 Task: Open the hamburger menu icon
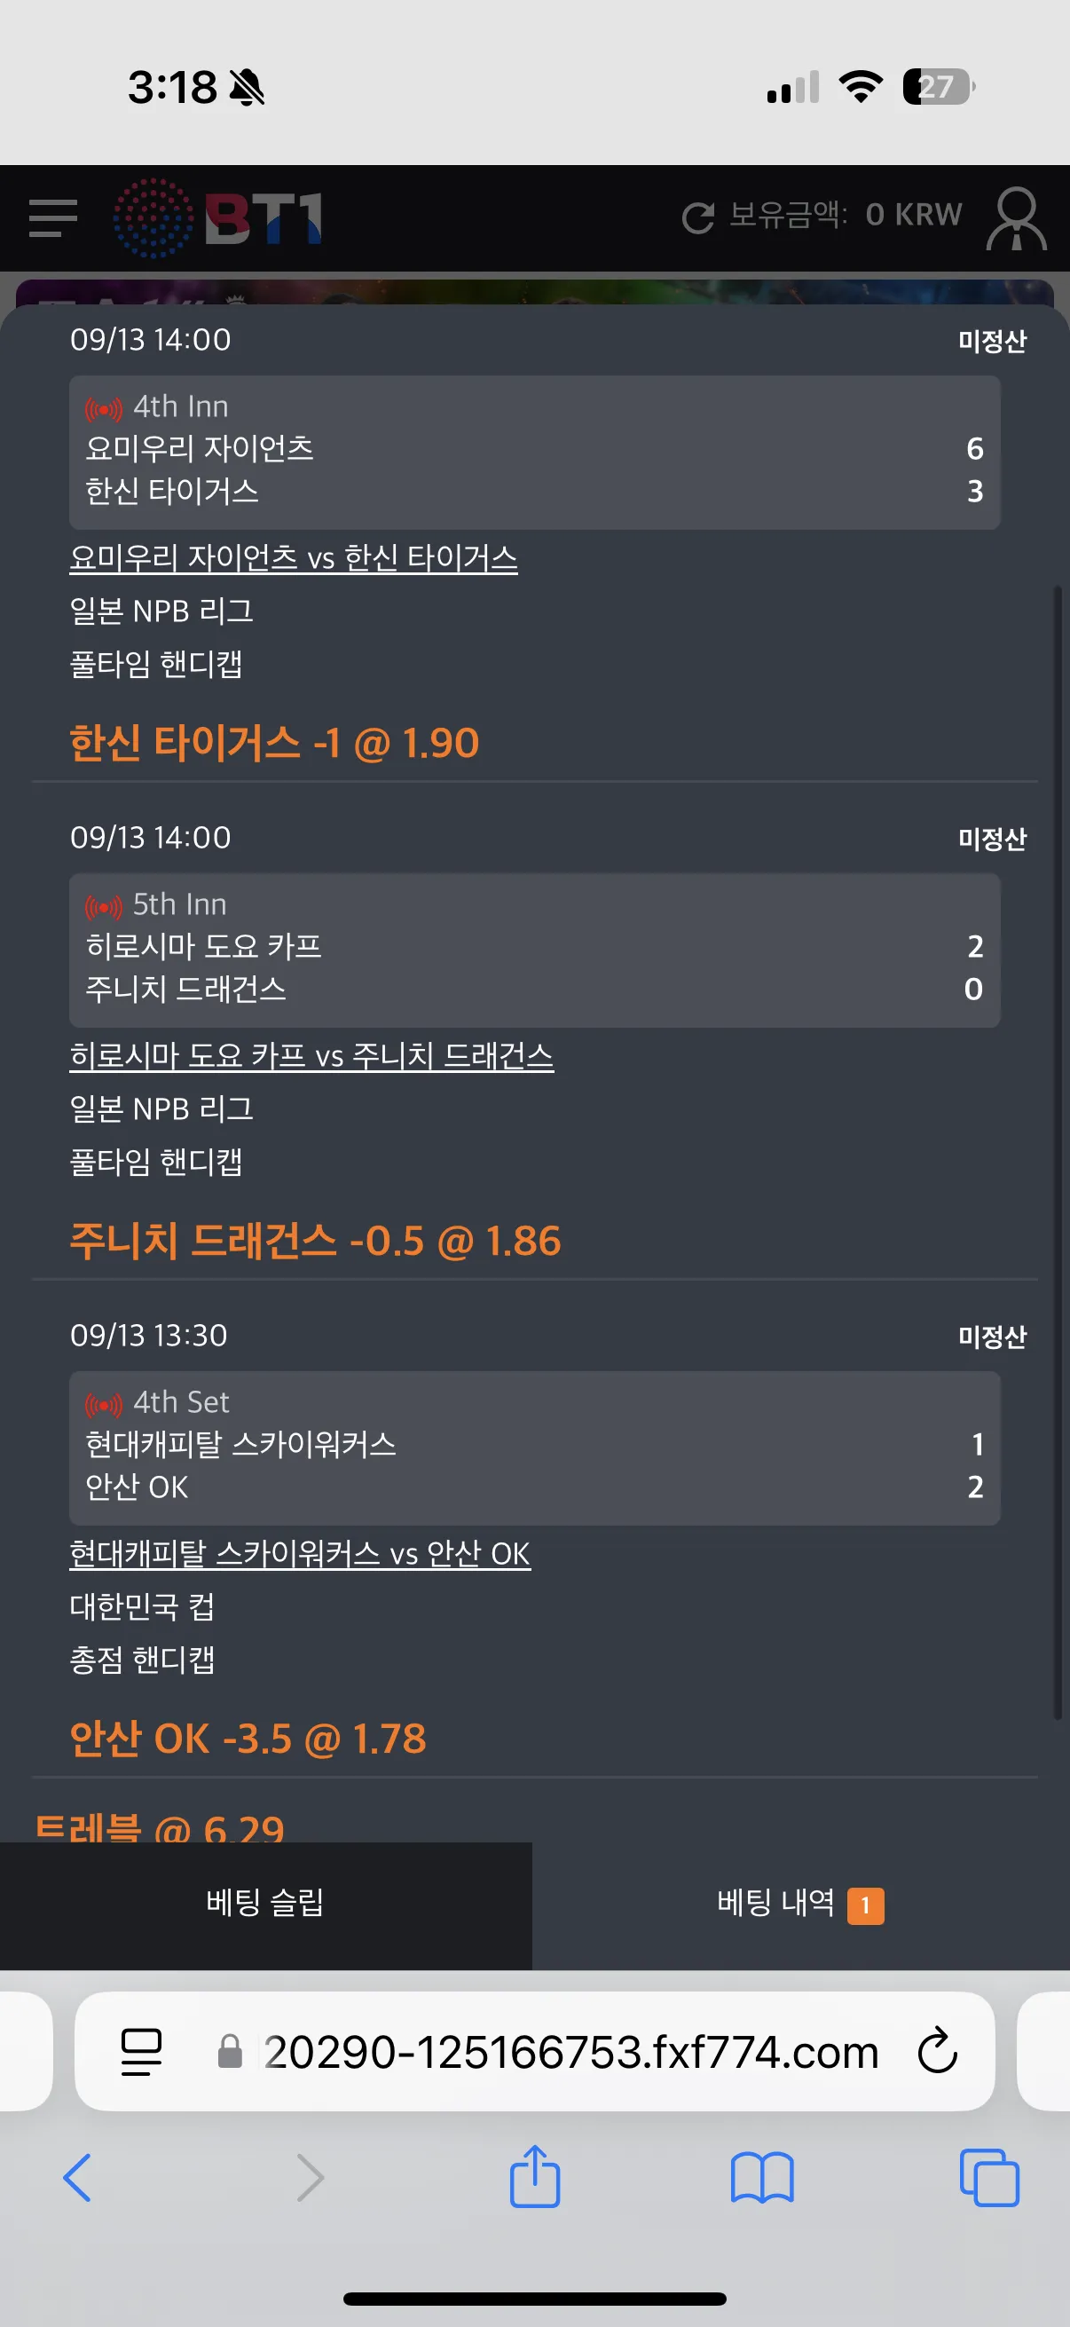coord(53,218)
